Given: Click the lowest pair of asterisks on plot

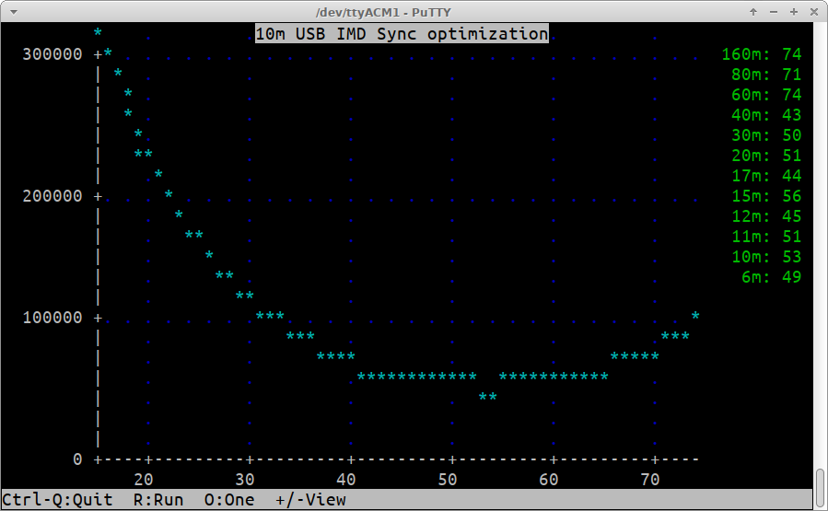Looking at the screenshot, I should pos(488,397).
